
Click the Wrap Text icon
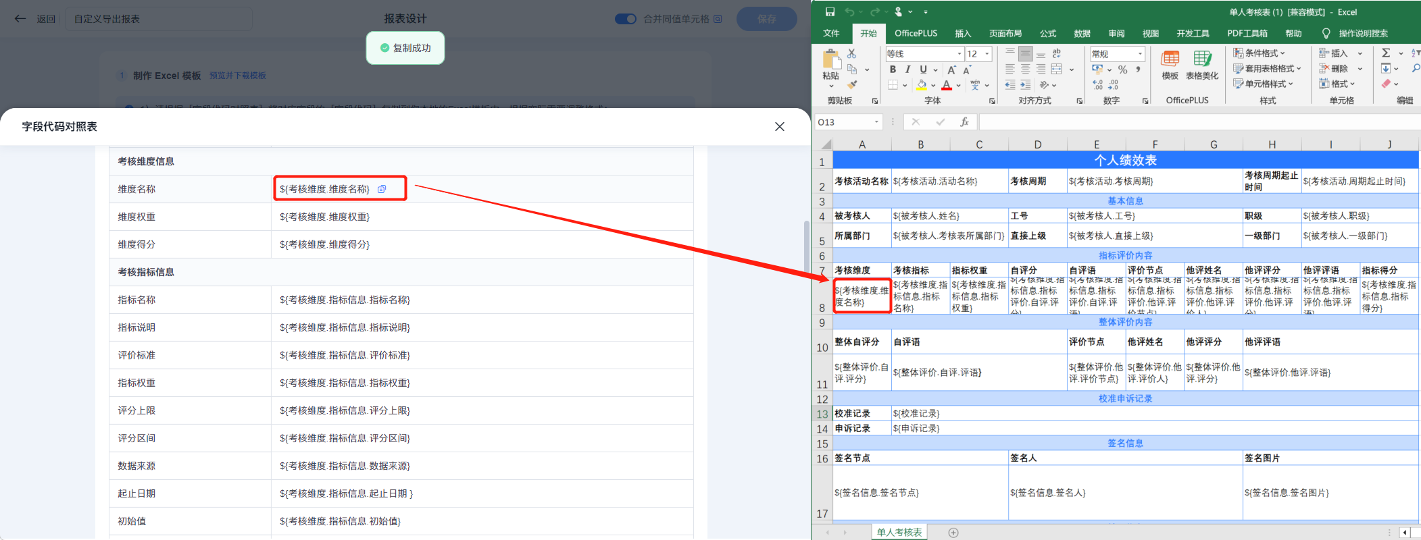click(1057, 53)
